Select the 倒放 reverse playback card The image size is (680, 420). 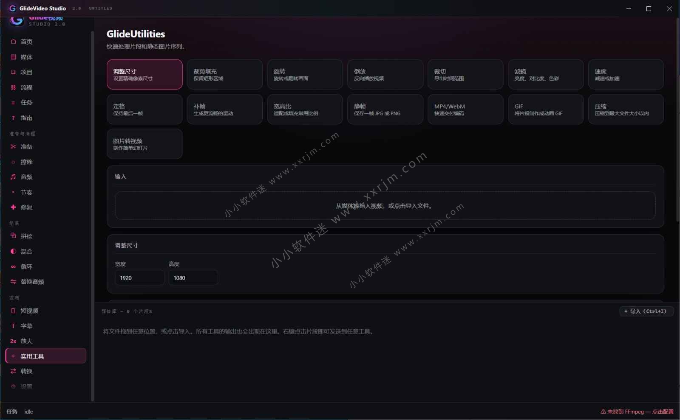click(385, 74)
